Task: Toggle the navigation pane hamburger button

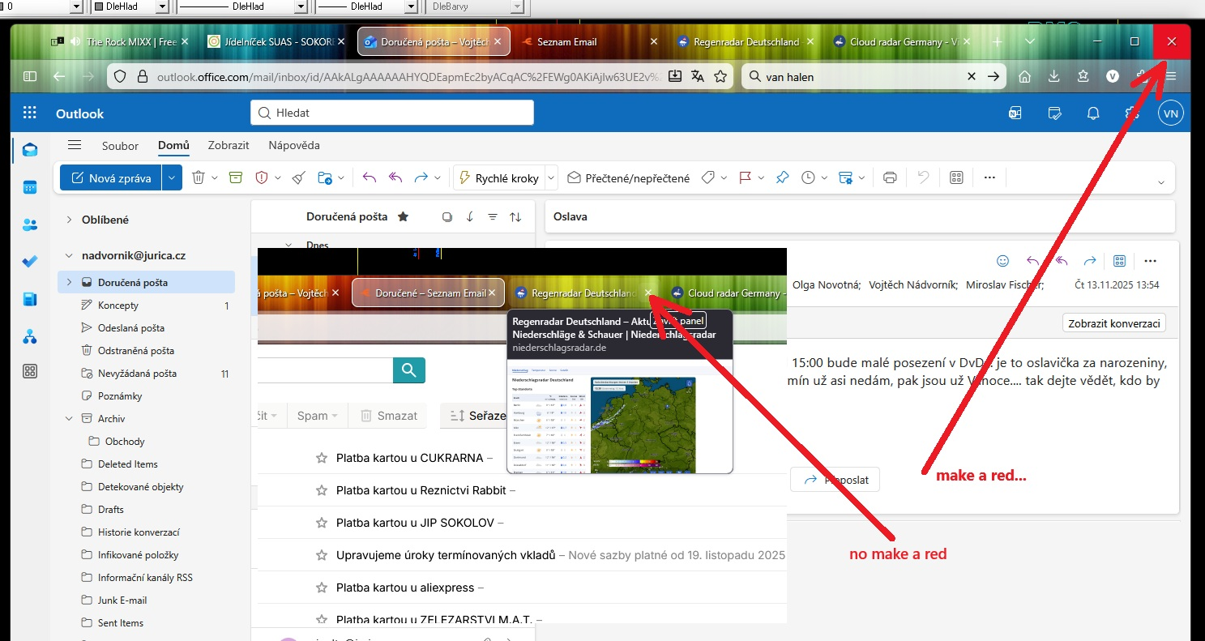Action: 75,145
